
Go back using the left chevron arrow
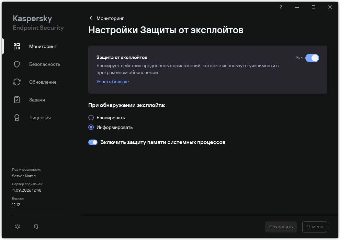point(91,18)
